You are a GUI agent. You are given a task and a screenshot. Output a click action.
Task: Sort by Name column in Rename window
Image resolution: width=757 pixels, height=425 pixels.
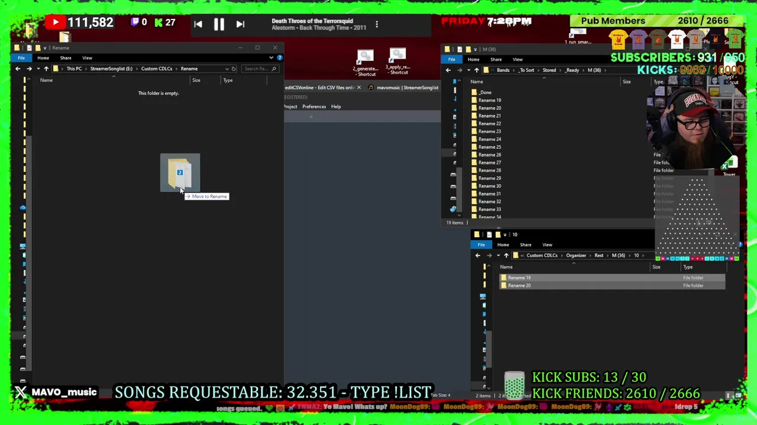[46, 80]
